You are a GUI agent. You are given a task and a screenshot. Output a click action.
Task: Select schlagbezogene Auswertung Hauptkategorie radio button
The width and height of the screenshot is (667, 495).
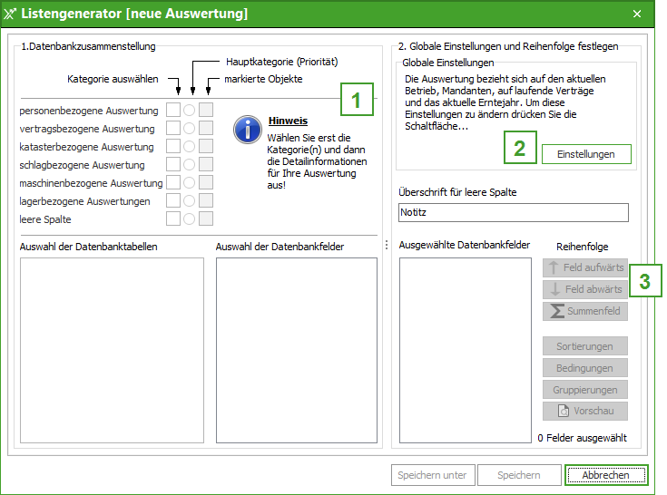[x=190, y=164]
